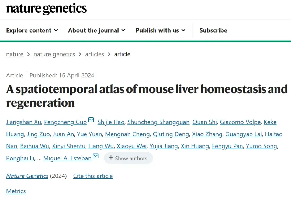Click email icon next to Miguel A. Esteban
The width and height of the screenshot is (291, 200).
point(96,156)
